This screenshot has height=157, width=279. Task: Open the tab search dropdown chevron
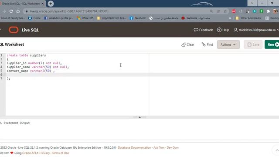point(252,3)
